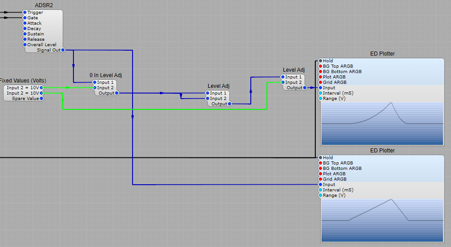The width and height of the screenshot is (451, 247).
Task: Select the Fixed Values (Volts) node title
Action: pos(22,81)
